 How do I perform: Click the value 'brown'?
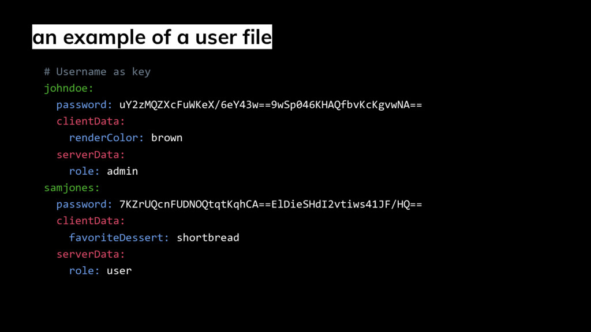pos(167,138)
